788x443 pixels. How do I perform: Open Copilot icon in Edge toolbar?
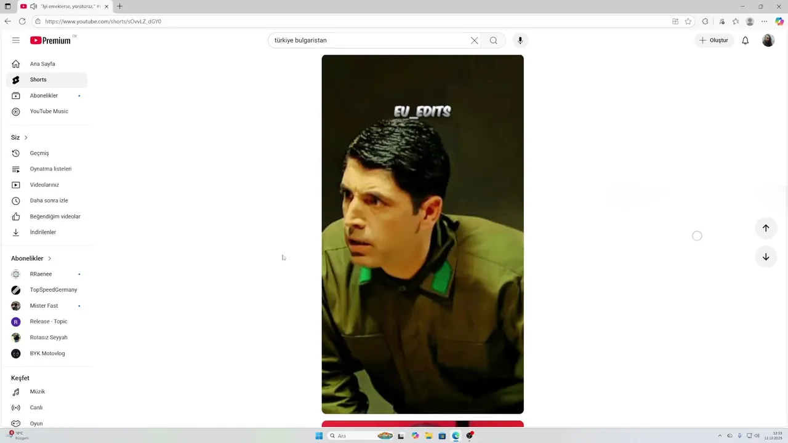779,22
